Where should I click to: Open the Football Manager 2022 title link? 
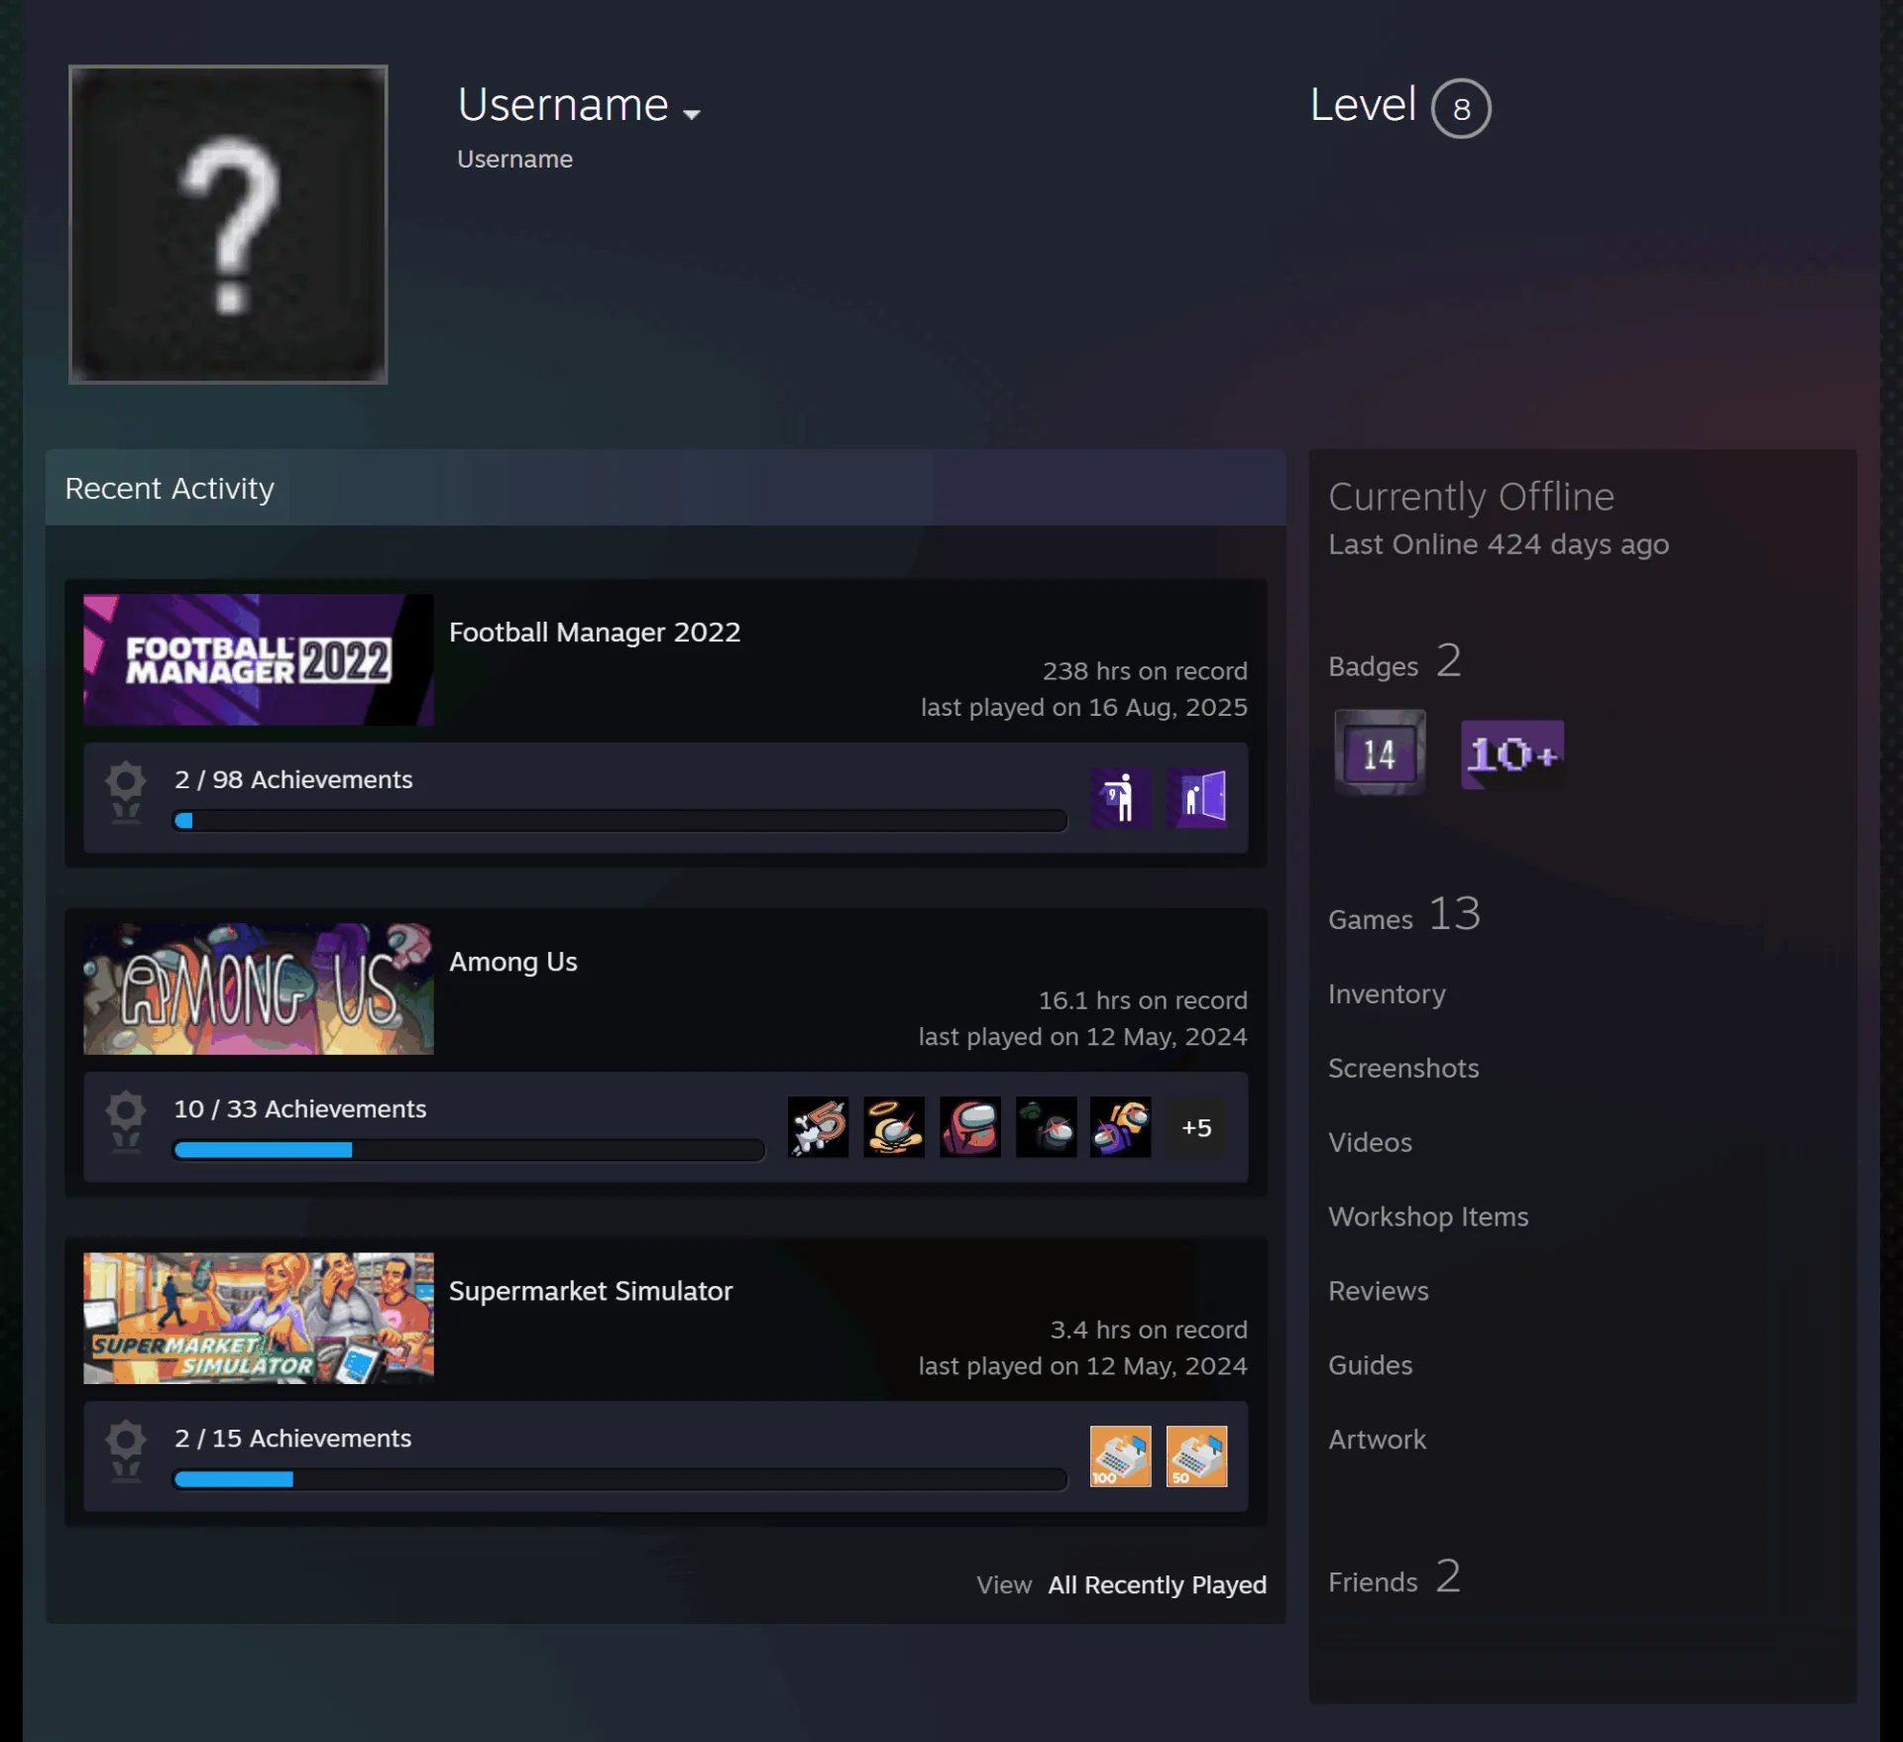595,632
